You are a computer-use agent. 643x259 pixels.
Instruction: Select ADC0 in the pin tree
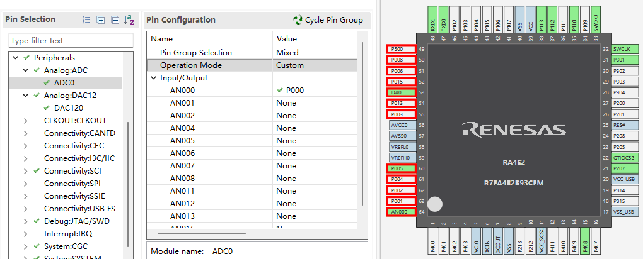65,83
